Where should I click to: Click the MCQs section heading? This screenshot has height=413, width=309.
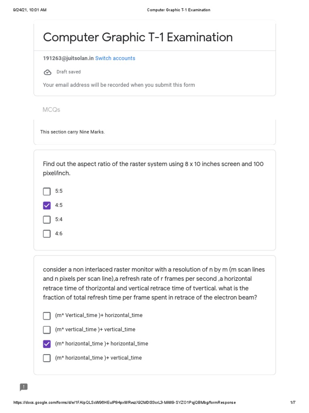[x=51, y=110]
